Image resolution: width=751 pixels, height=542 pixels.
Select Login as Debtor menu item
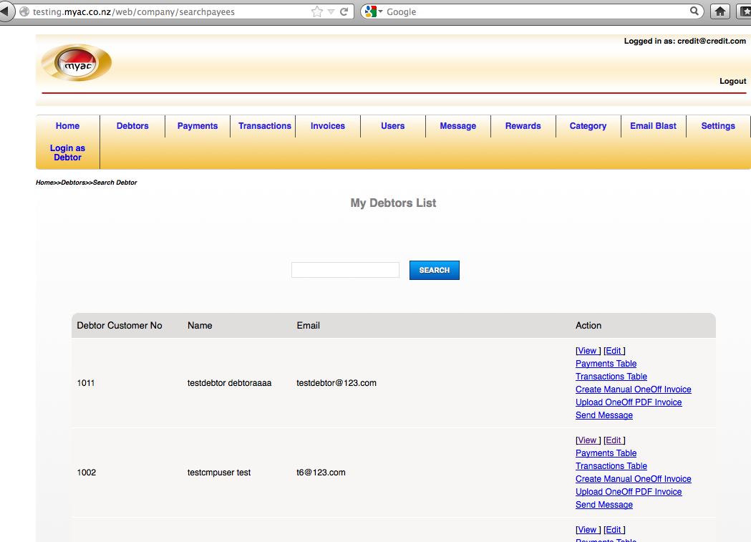67,153
